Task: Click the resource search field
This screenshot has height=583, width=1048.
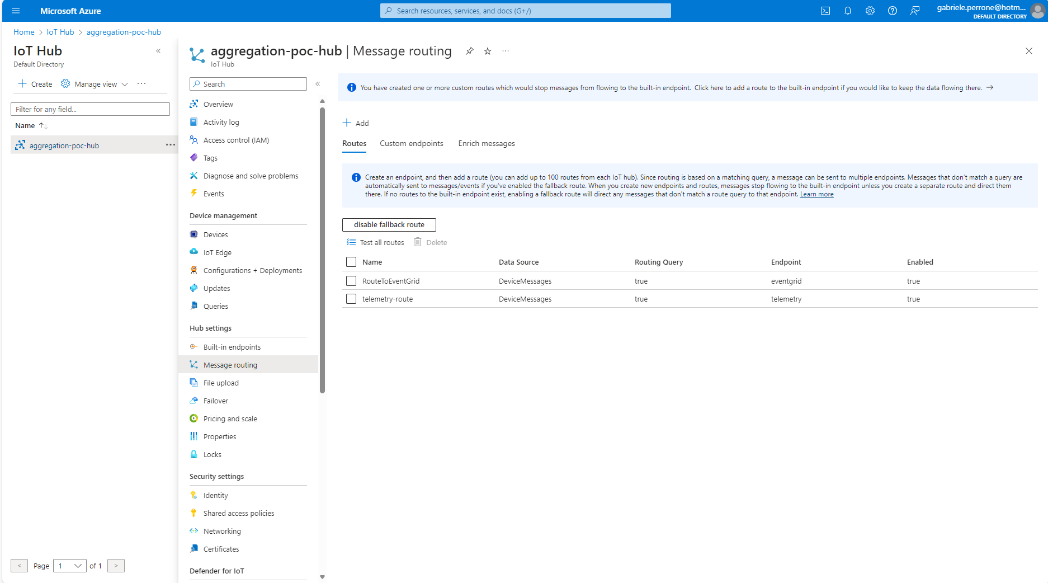Action: (x=525, y=10)
